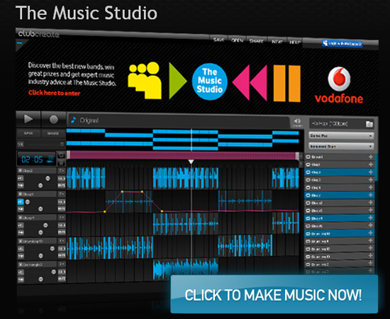Click the blue music note icon beside Original
This screenshot has width=390, height=319.
pos(73,120)
